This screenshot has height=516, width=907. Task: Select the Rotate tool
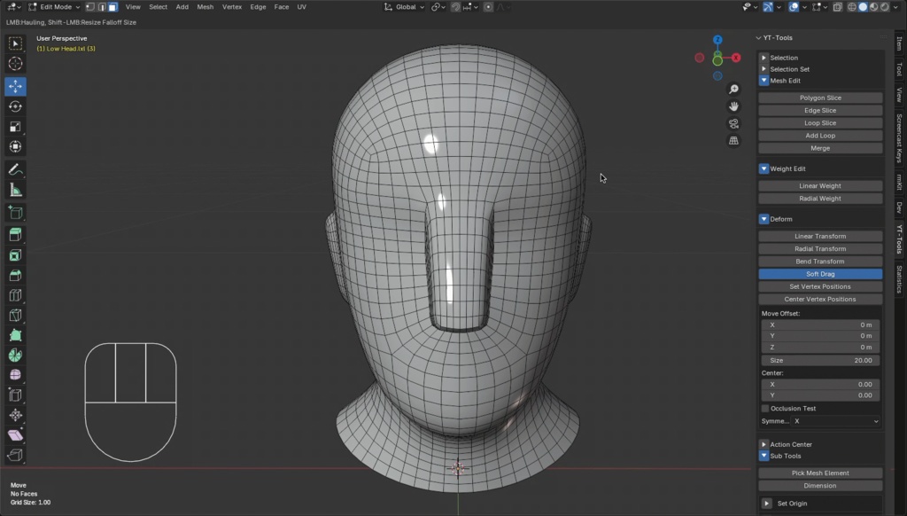pos(15,106)
